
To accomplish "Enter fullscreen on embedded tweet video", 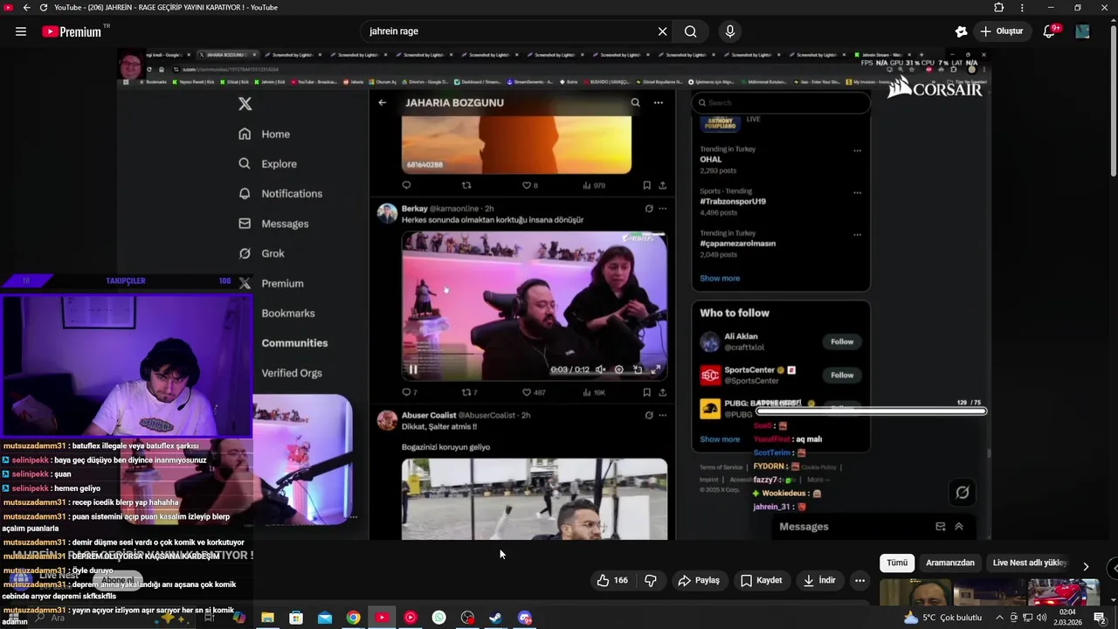I will click(656, 370).
